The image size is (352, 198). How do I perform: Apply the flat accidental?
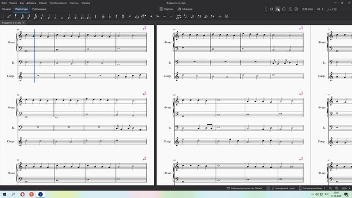pos(109,16)
